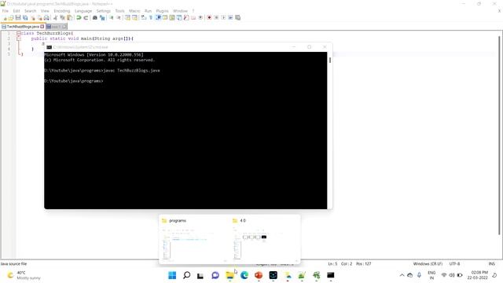Click the command prompt title bar icon
Screen dimensions: 503x283
(49, 47)
